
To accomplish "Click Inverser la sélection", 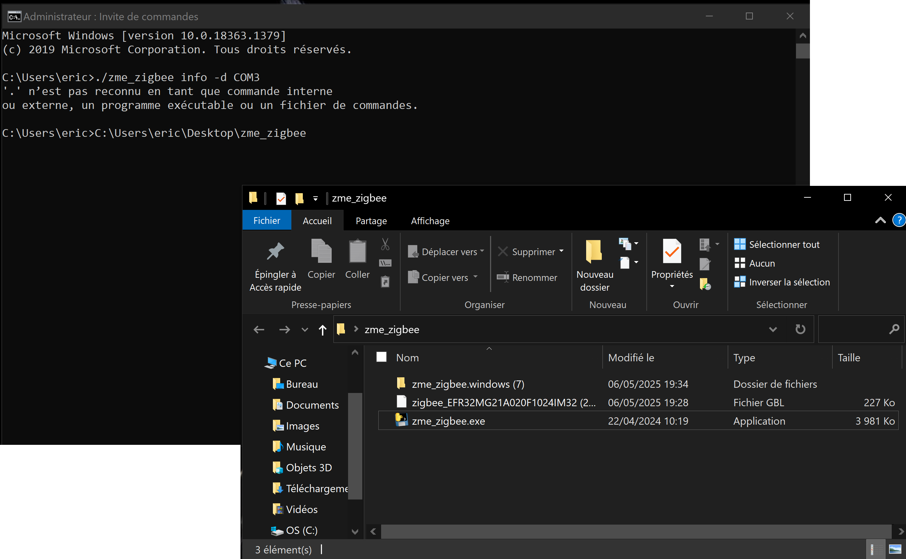I will [789, 282].
